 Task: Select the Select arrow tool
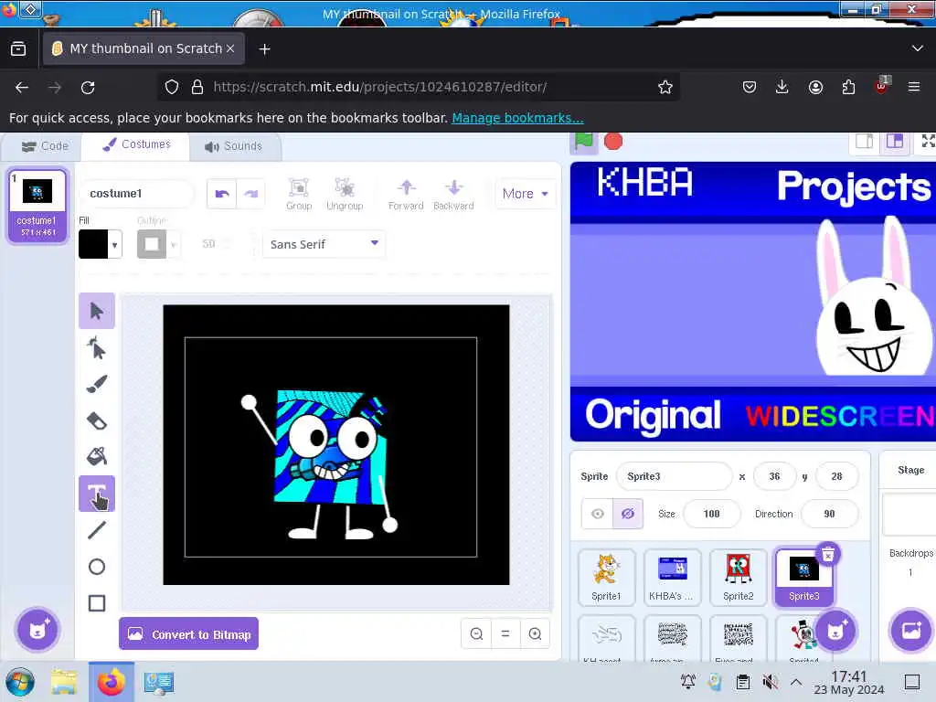pyautogui.click(x=97, y=311)
